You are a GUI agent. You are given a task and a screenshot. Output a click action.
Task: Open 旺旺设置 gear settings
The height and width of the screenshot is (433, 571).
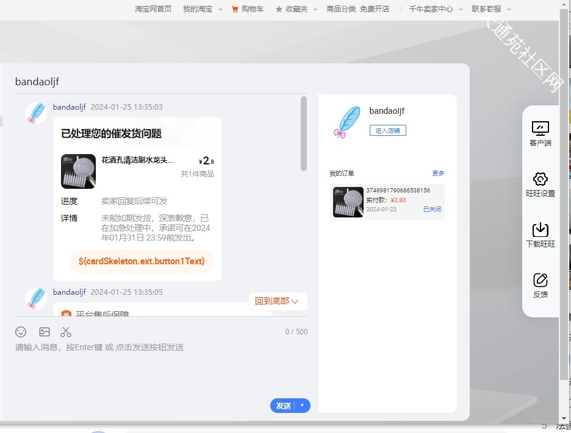540,179
